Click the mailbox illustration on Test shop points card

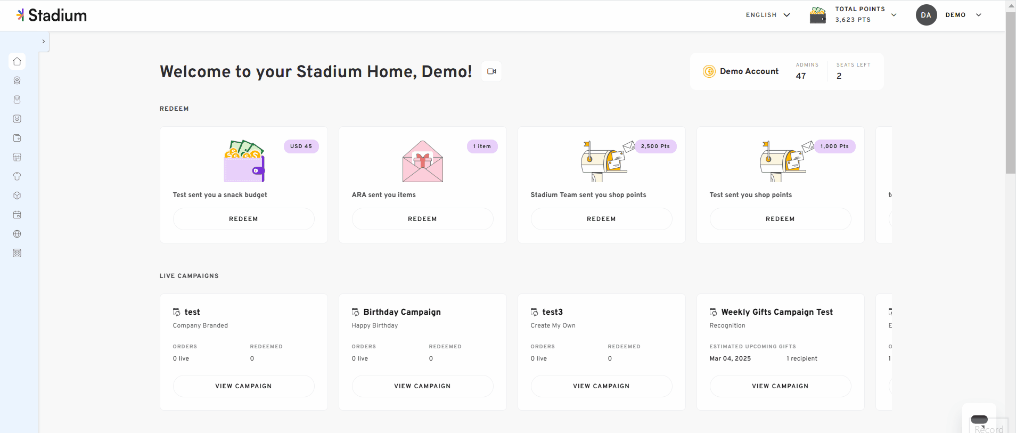pyautogui.click(x=786, y=161)
